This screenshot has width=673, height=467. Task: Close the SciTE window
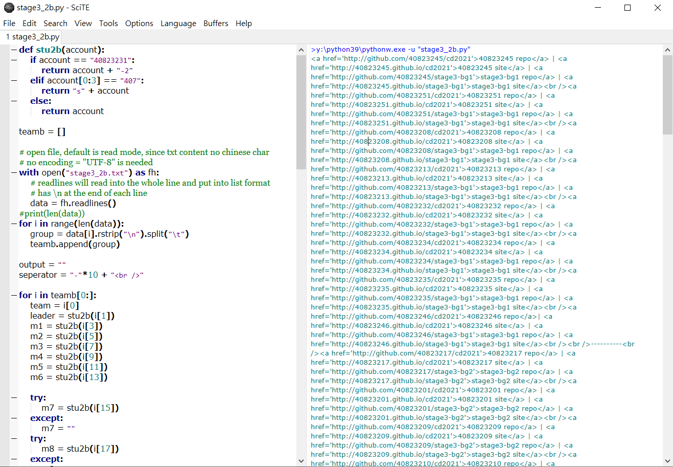pyautogui.click(x=658, y=8)
